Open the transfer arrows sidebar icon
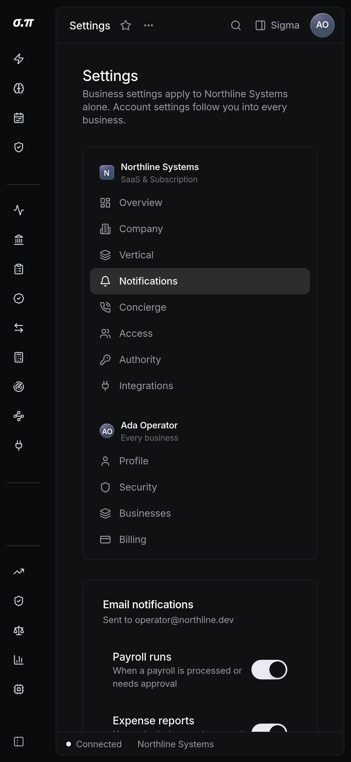The height and width of the screenshot is (762, 351). (x=19, y=328)
